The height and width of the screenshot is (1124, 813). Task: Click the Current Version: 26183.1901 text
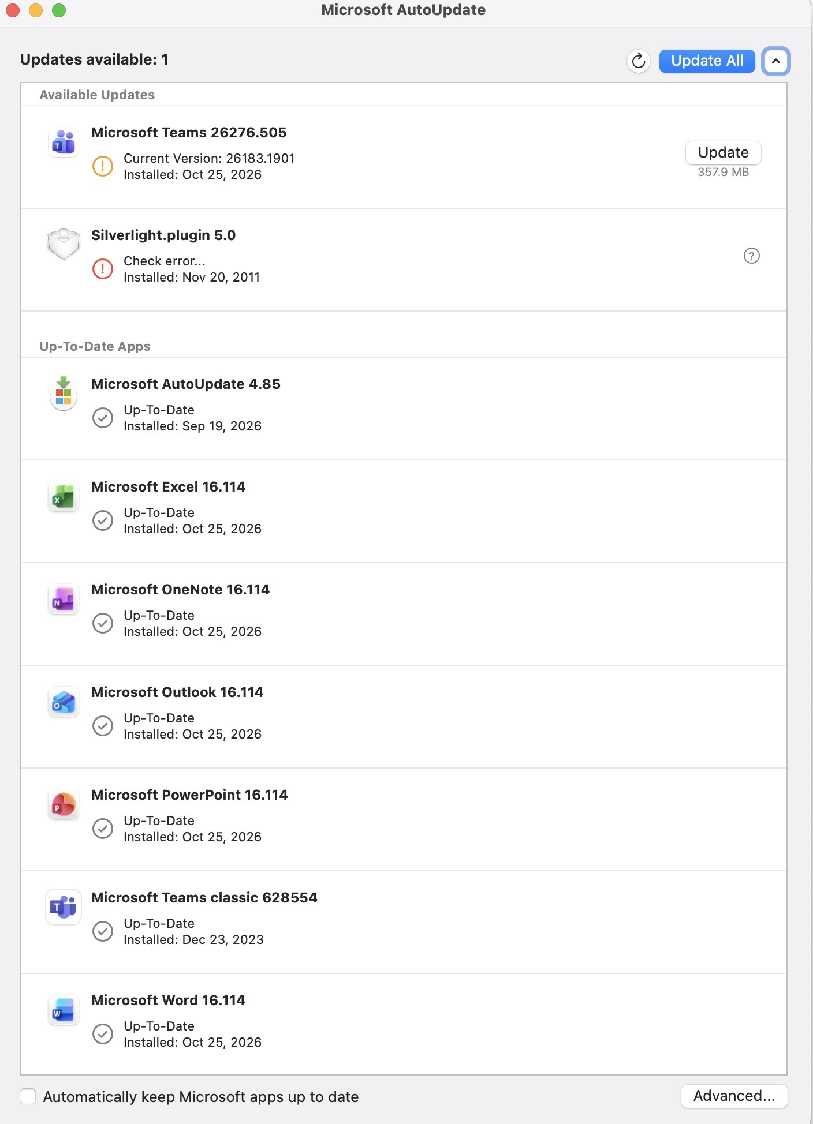209,158
